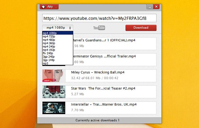Click the 7.70 Mb file size
199x128 pixels.
point(78,110)
